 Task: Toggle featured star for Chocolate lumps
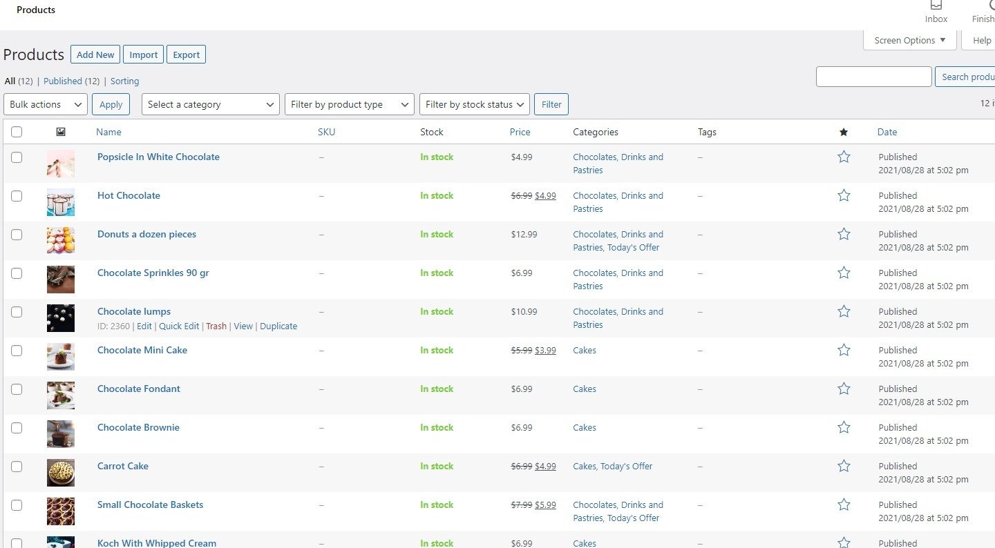(844, 311)
